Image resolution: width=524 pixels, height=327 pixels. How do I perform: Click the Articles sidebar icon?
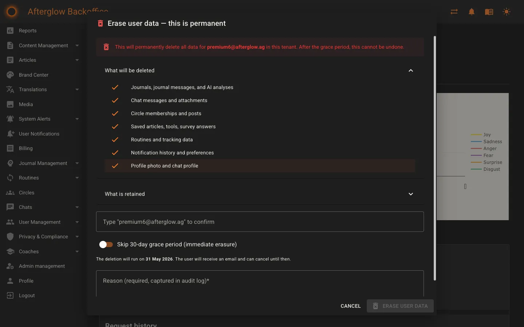point(10,60)
